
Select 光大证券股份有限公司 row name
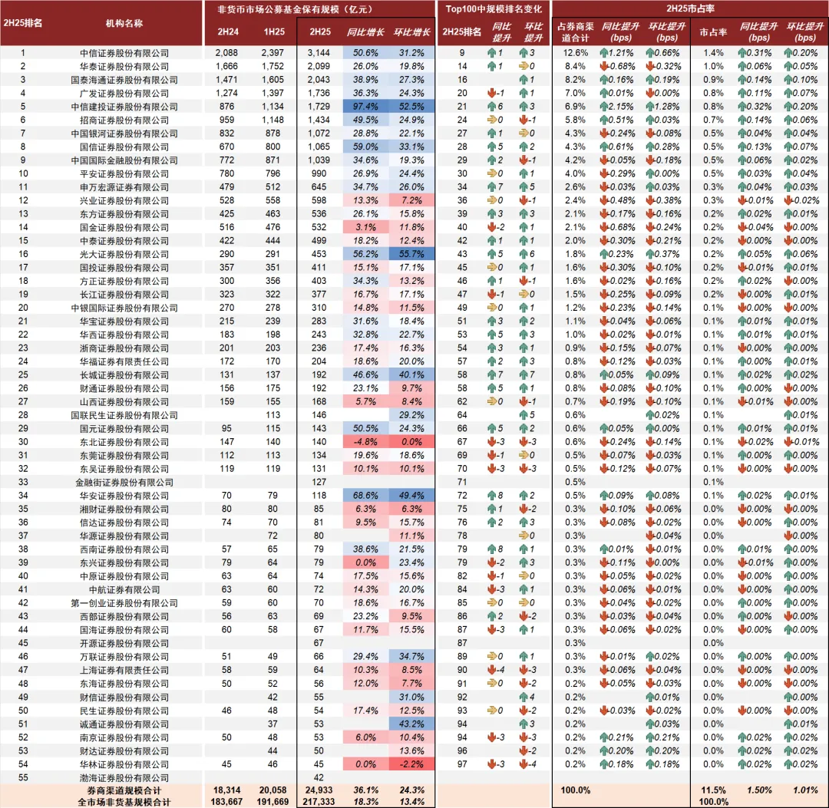[124, 254]
